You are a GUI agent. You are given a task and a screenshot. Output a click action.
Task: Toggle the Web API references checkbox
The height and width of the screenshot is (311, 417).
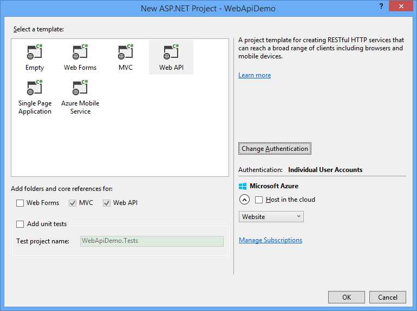(x=106, y=203)
